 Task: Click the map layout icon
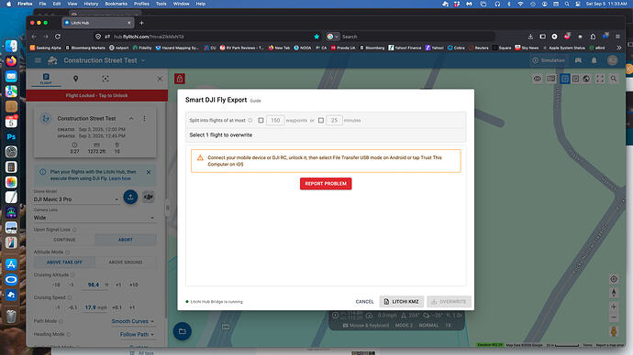pos(551,79)
